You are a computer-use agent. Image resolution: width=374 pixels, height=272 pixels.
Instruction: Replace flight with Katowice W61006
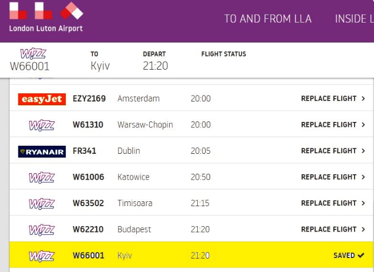pos(329,177)
